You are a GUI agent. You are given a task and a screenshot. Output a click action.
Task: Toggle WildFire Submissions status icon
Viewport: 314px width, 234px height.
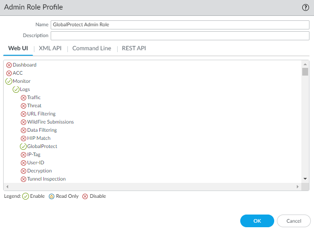pyautogui.click(x=24, y=122)
